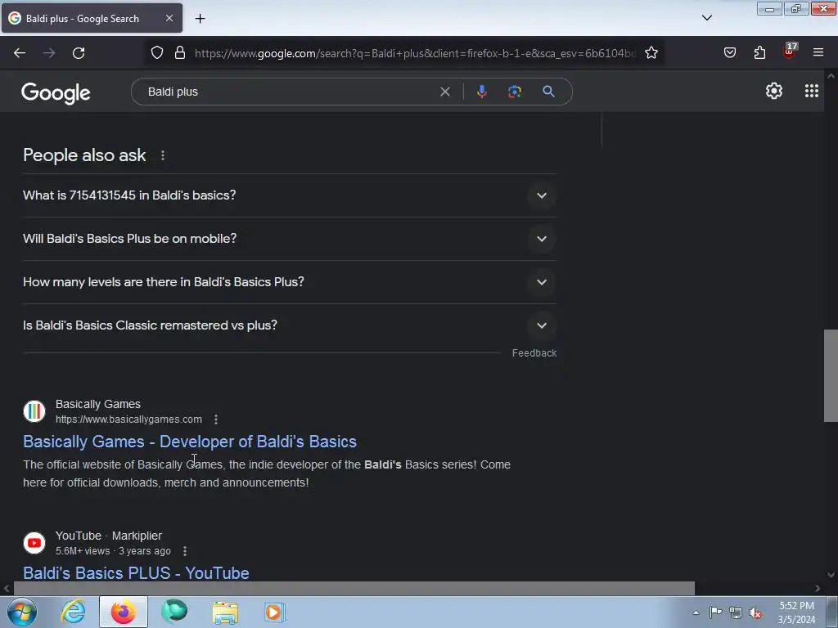
Task: Expand 'What is 7154131545 in Baldi's basics?'
Action: click(x=290, y=195)
